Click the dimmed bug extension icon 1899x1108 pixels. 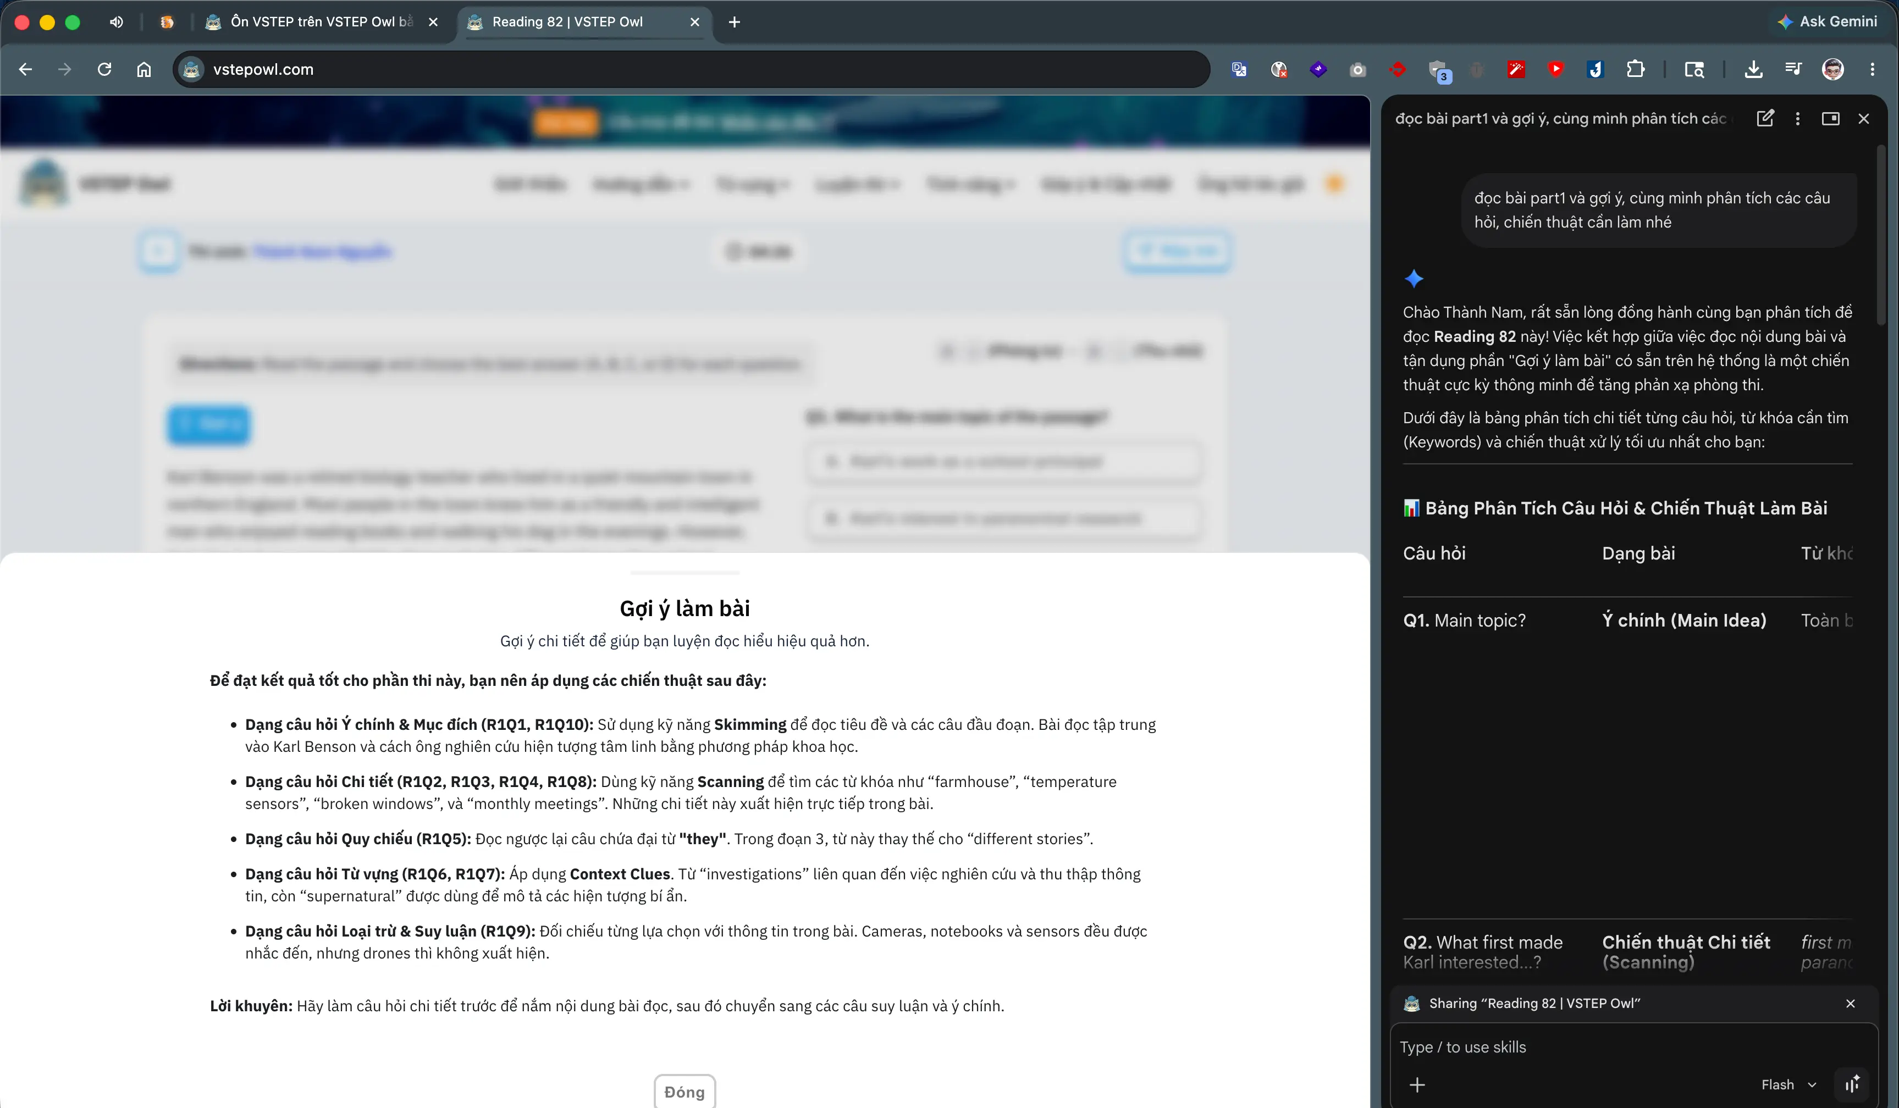pos(1476,69)
